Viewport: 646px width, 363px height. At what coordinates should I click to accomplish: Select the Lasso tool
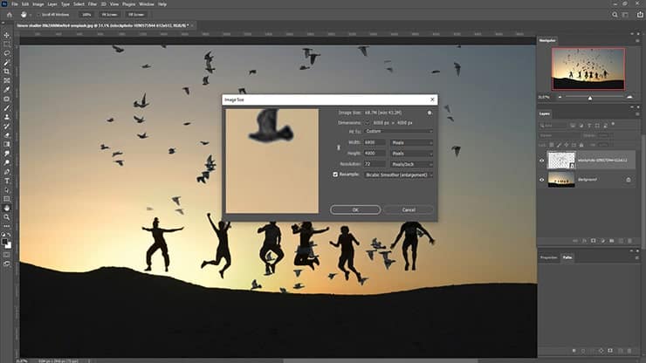(x=7, y=53)
